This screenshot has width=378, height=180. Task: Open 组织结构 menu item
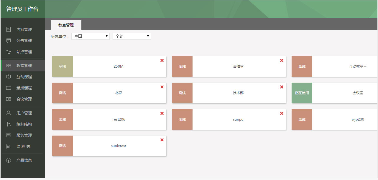point(23,124)
